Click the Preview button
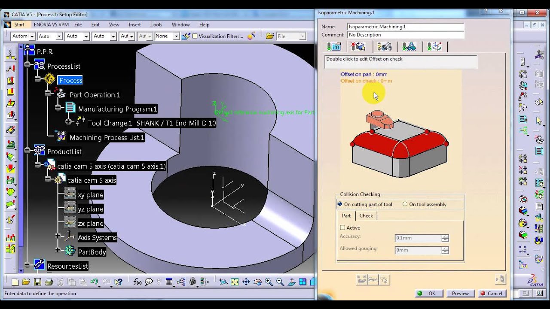The width and height of the screenshot is (550, 309). click(x=460, y=294)
